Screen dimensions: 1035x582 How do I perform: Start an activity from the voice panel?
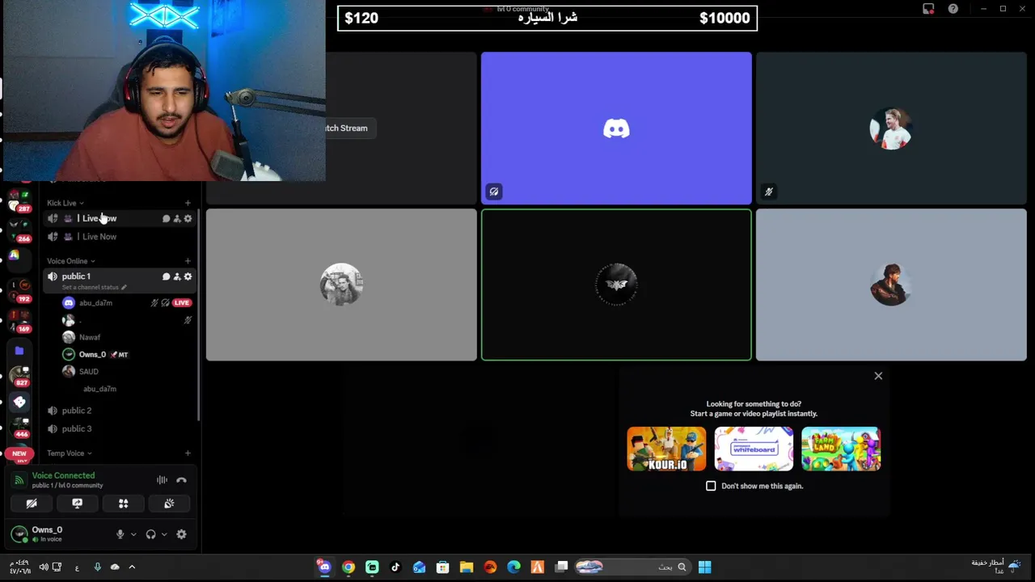point(123,504)
